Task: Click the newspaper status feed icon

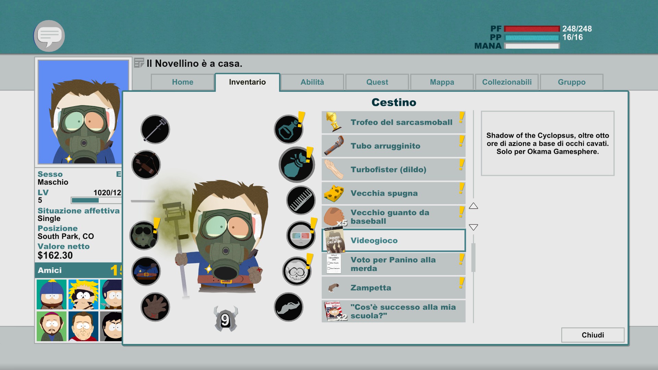Action: click(x=139, y=63)
